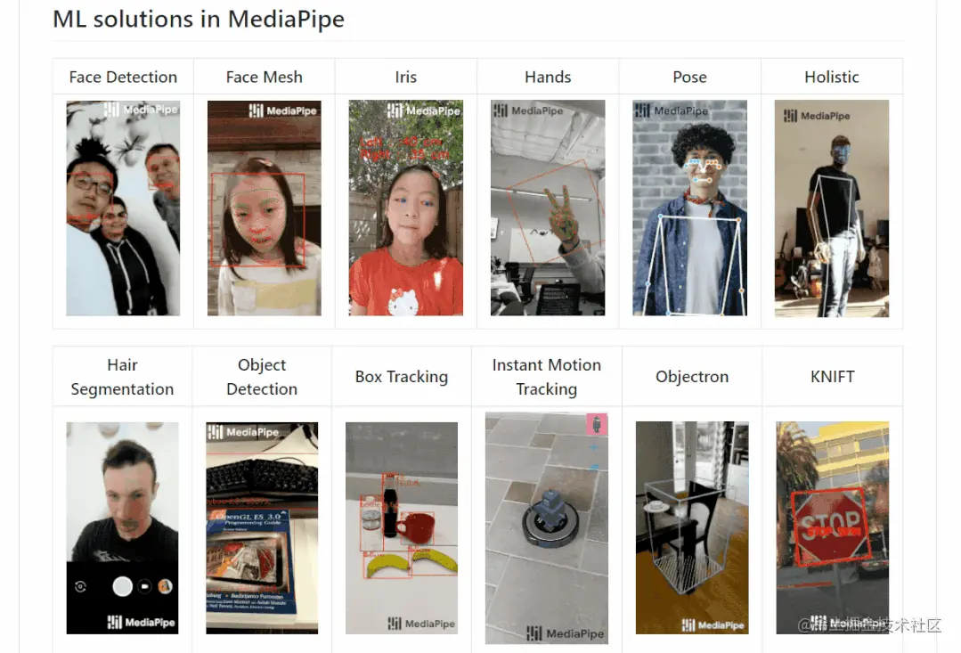Select the Box Tracking preview image
This screenshot has width=961, height=653.
click(402, 528)
